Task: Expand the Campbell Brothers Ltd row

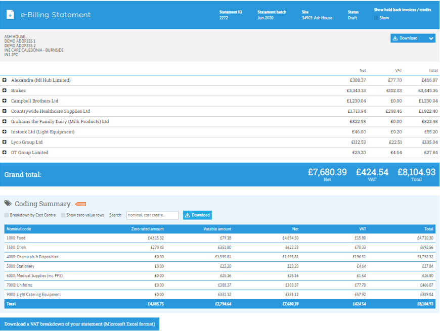Action: 5,101
